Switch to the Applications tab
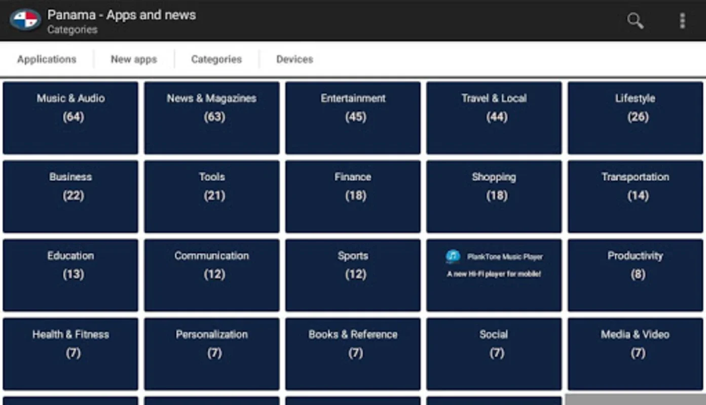 coord(47,59)
